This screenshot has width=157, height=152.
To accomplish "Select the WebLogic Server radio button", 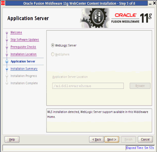I will coord(53,45).
